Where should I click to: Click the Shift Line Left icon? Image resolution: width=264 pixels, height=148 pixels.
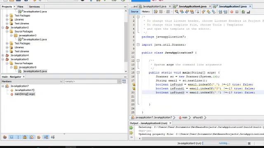[220, 12]
